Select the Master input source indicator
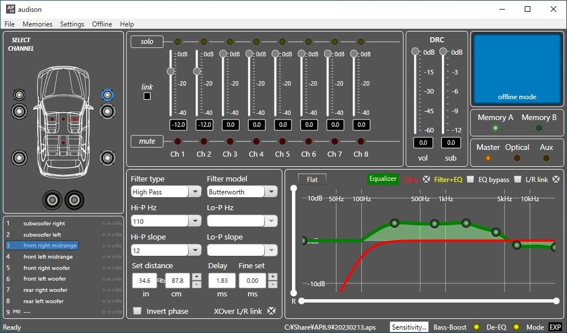567x333 pixels. pos(488,158)
